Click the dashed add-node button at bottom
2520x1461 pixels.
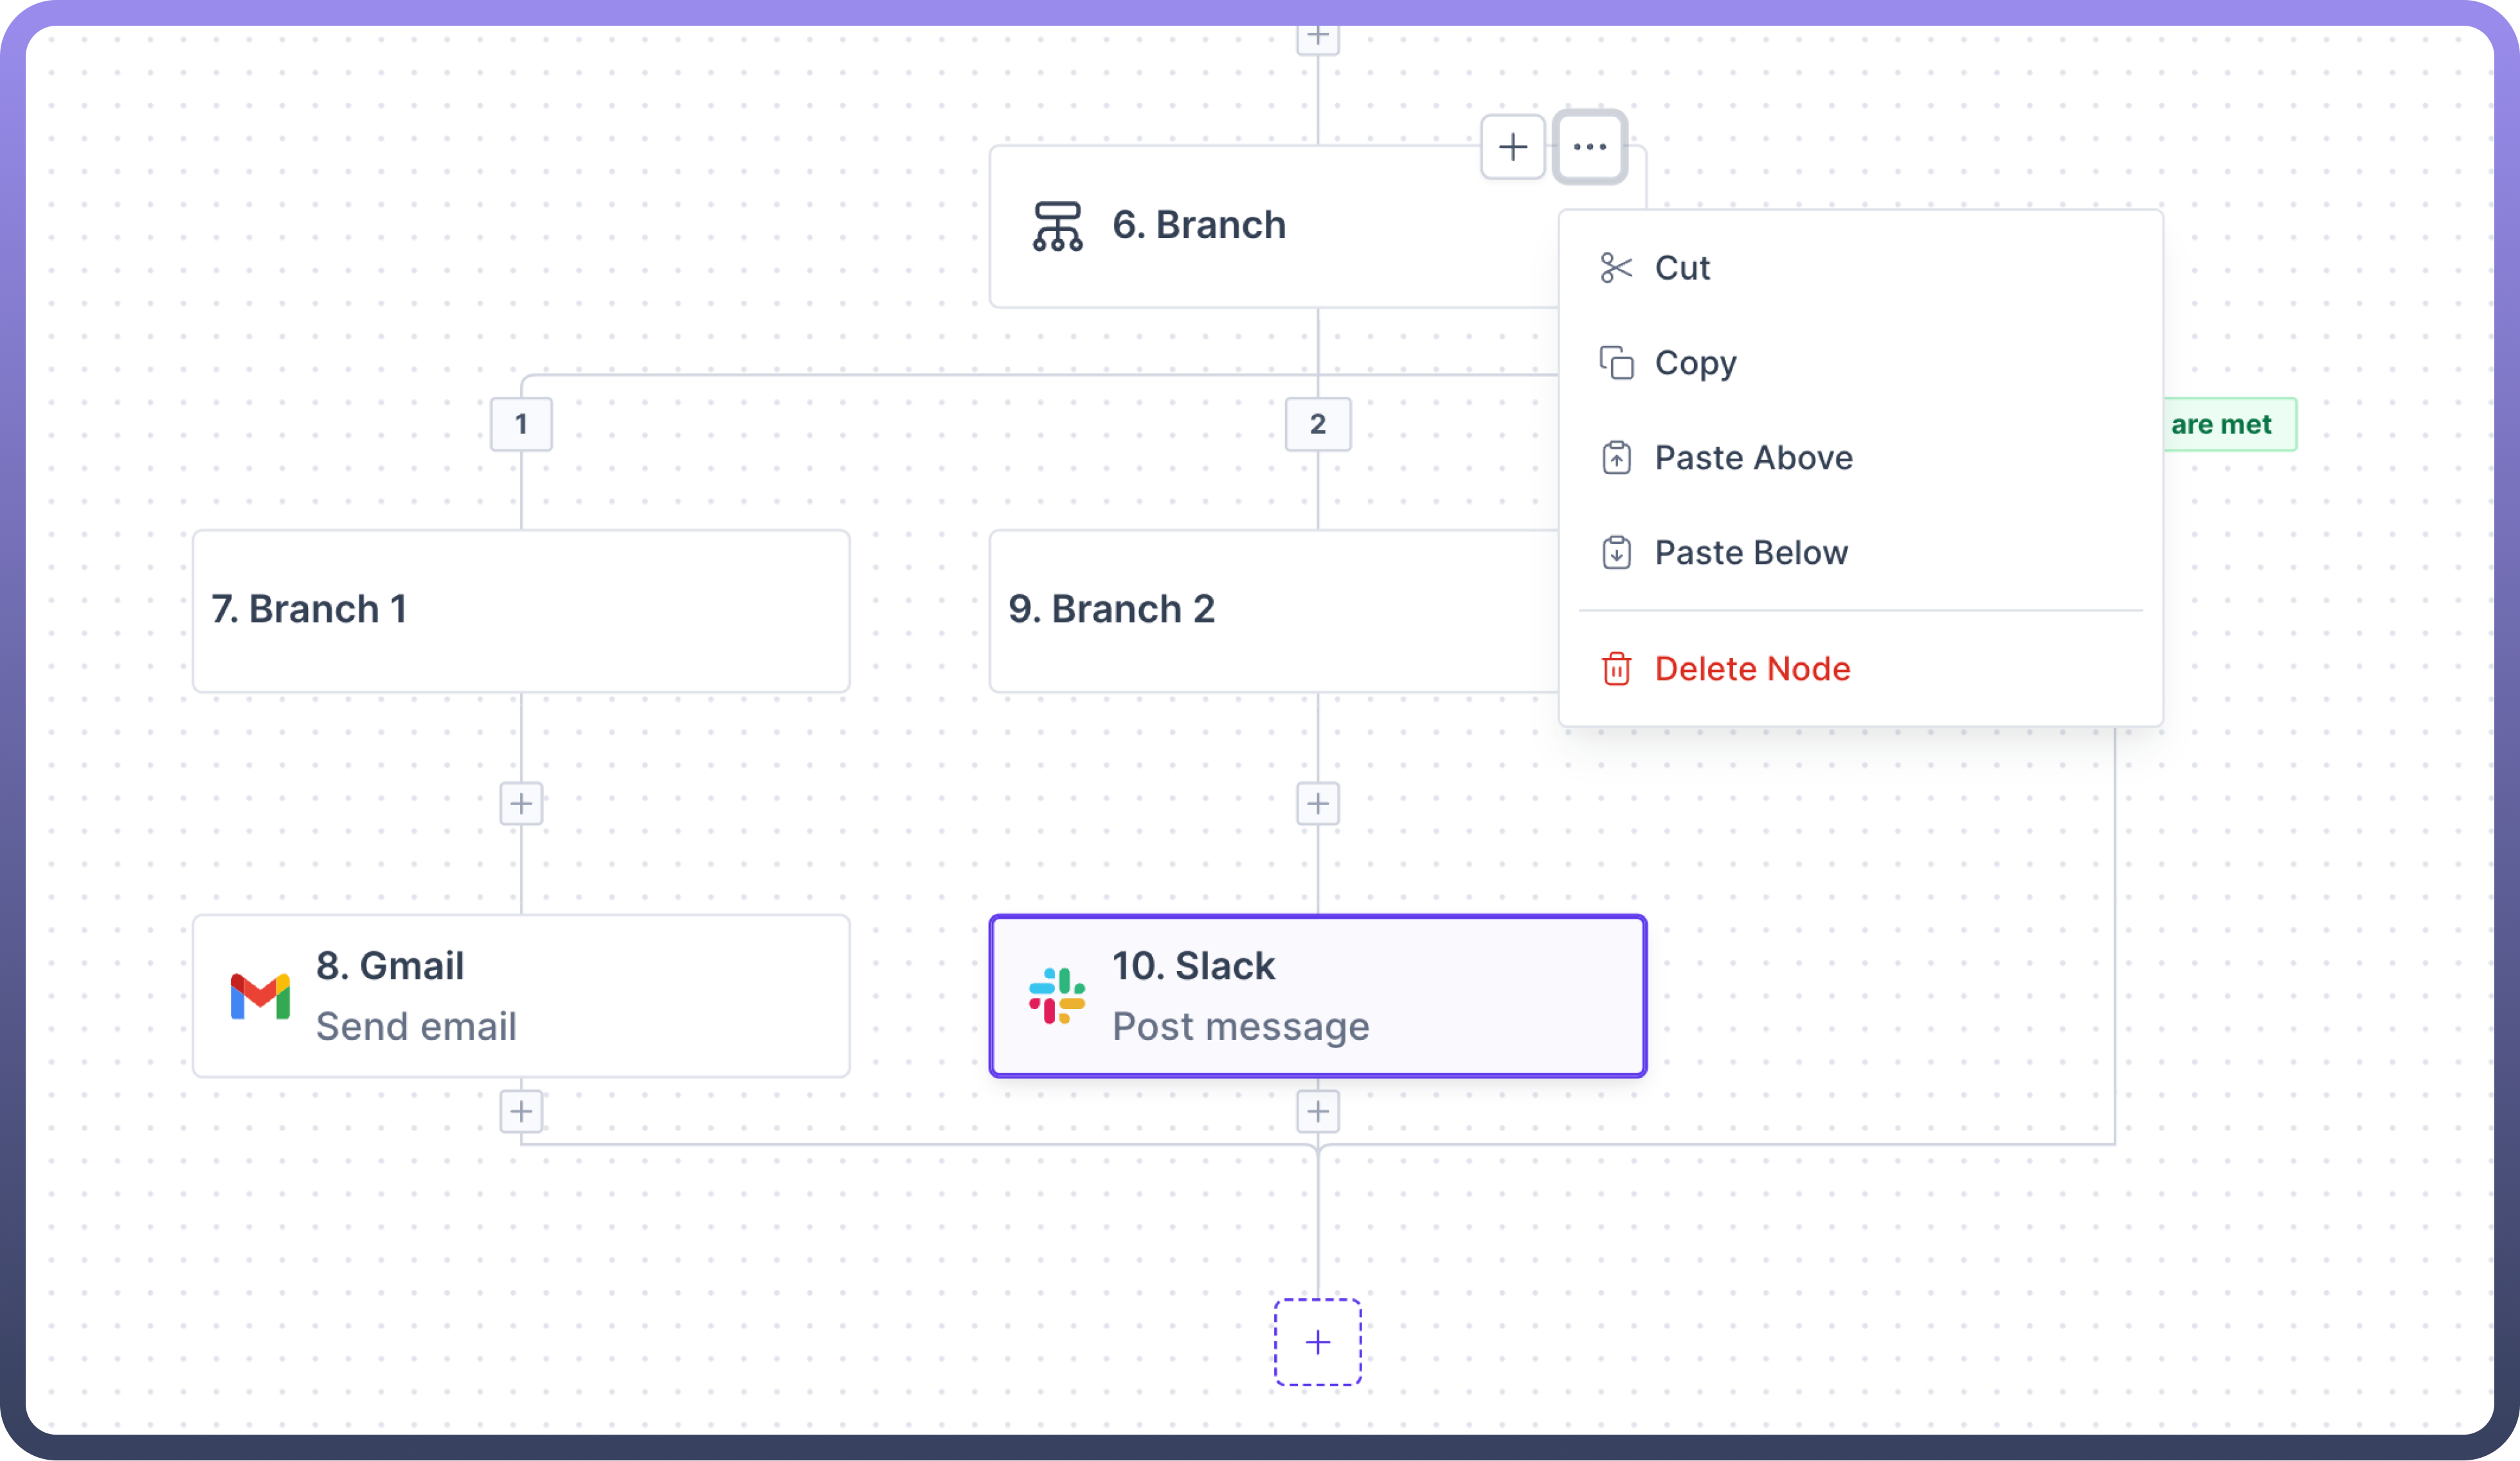(1317, 1342)
